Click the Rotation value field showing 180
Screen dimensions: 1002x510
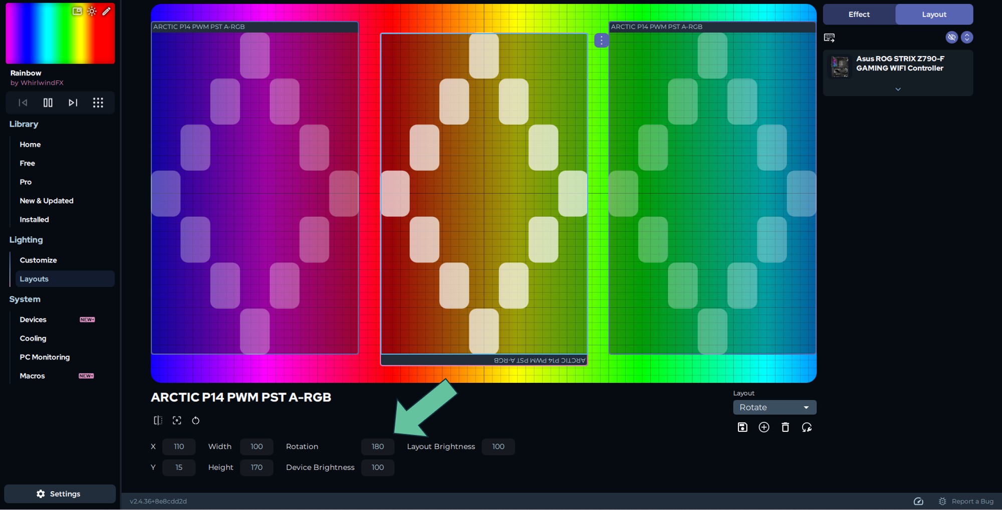378,446
